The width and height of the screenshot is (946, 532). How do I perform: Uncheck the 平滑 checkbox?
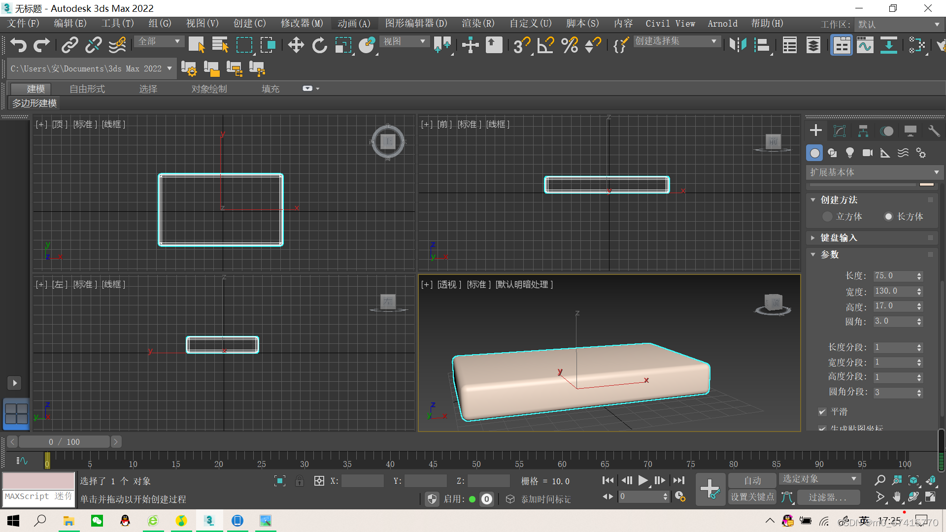click(x=822, y=412)
